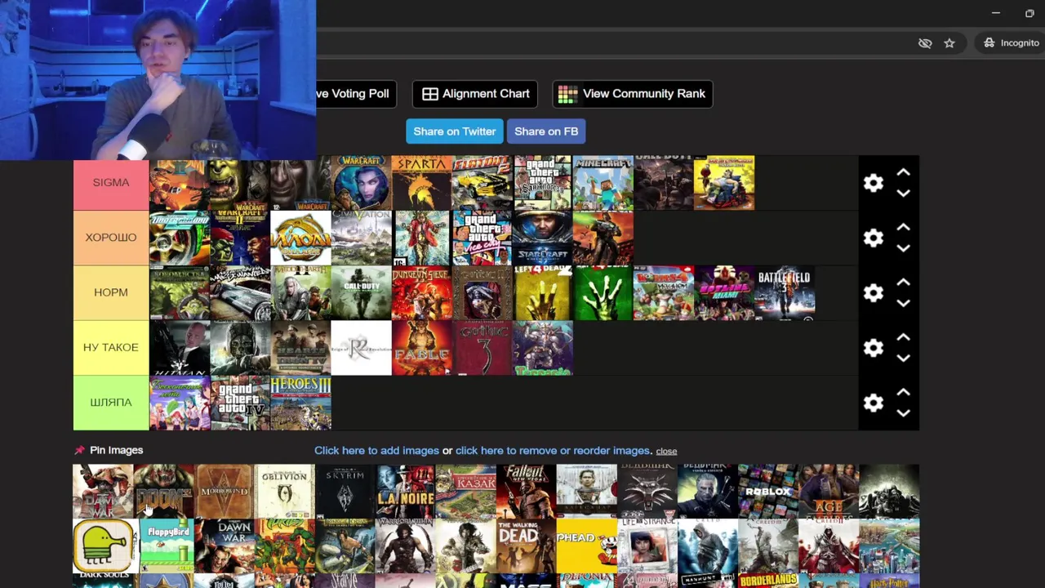
Task: Pick Doom cover from image pool
Action: click(163, 492)
